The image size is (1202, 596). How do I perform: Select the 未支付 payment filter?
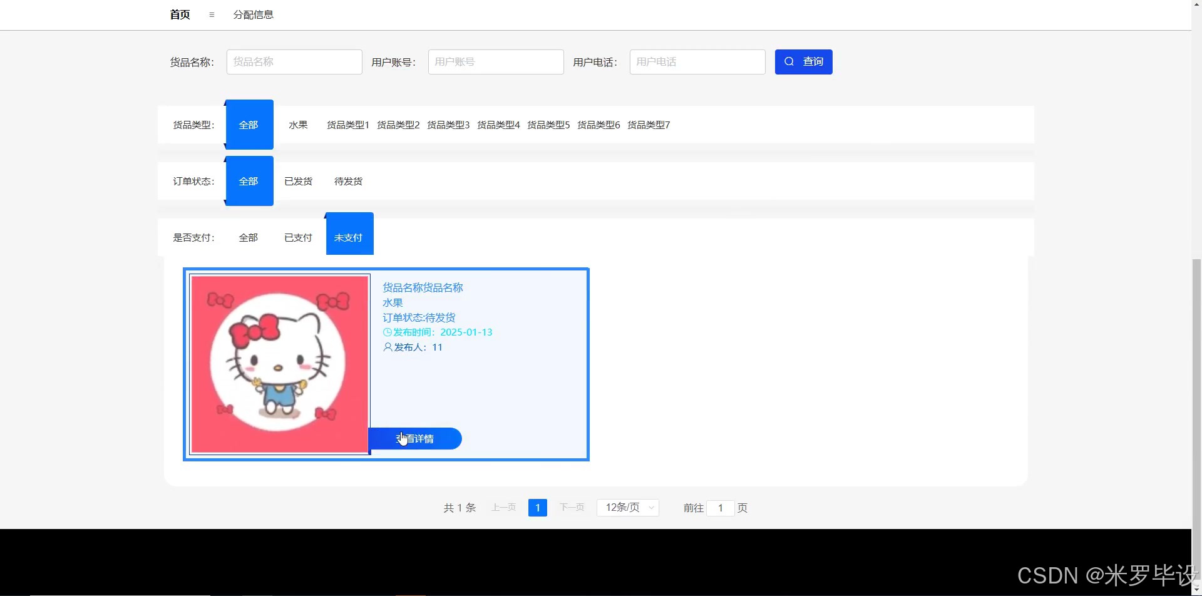[x=349, y=234]
